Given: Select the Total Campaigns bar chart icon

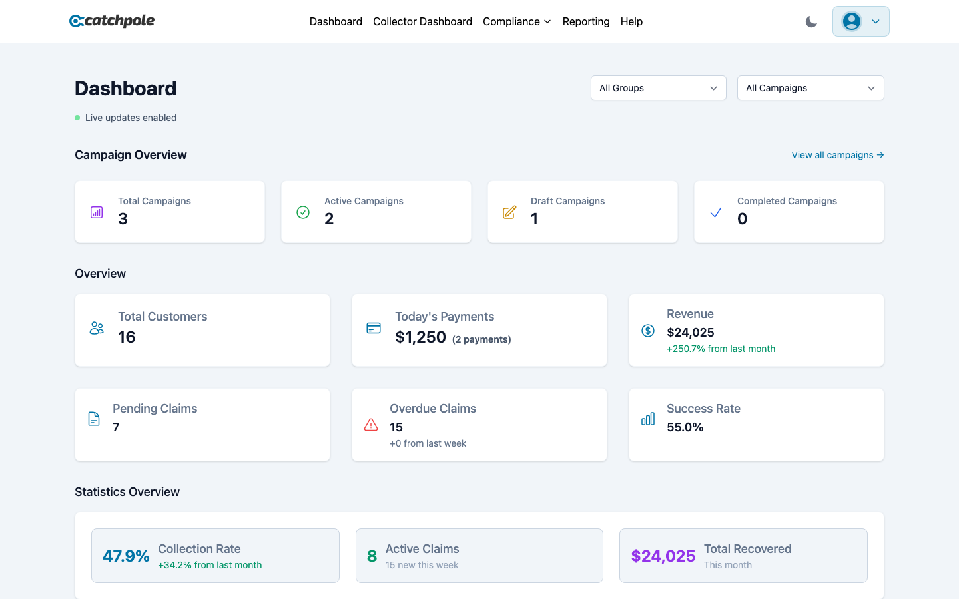Looking at the screenshot, I should [x=96, y=212].
